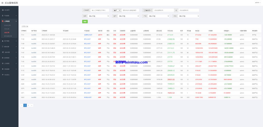Click the 安全退出 logout icon
Screen dimensions: 263x127
tap(3, 75)
